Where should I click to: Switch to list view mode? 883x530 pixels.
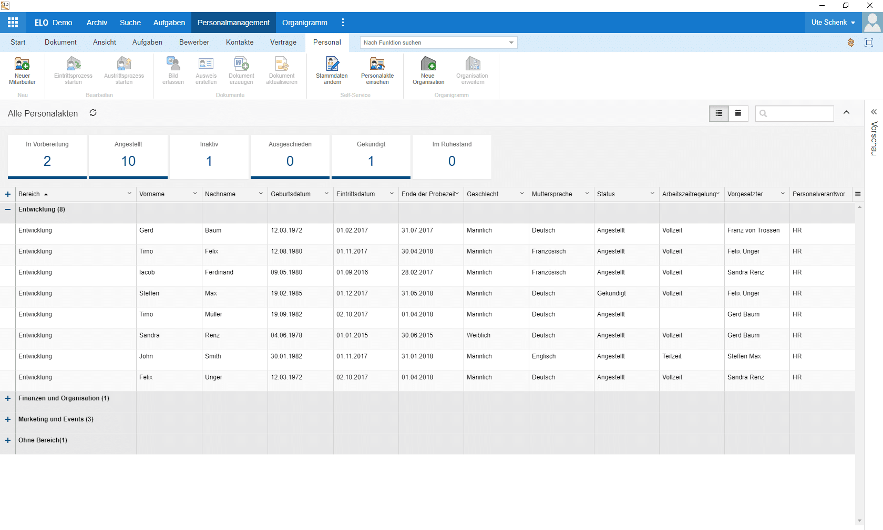pyautogui.click(x=718, y=113)
